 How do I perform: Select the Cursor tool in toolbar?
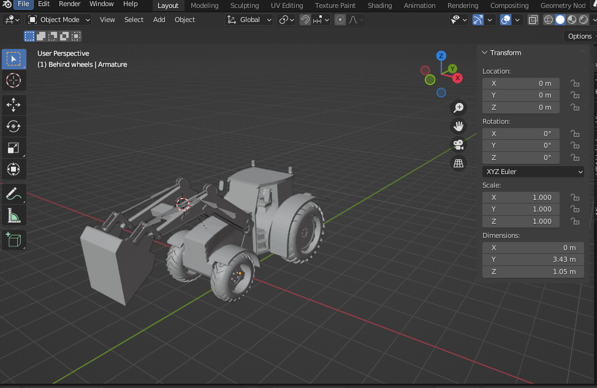point(13,80)
